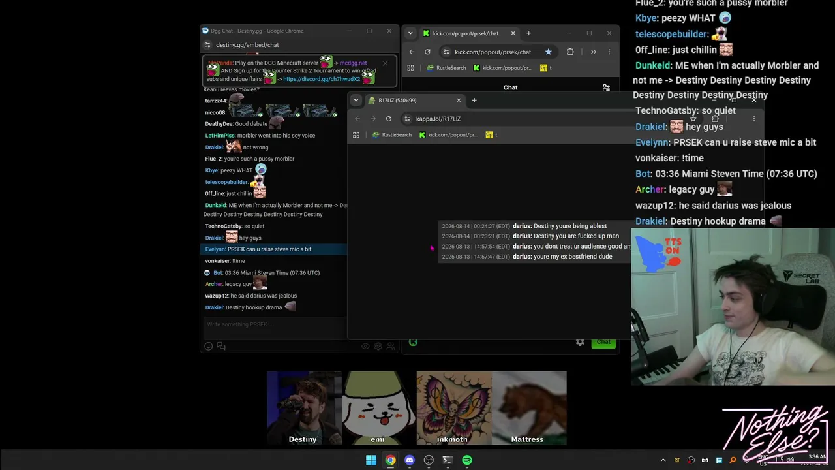
Task: Open whispers icon in DGG chat
Action: (x=221, y=346)
